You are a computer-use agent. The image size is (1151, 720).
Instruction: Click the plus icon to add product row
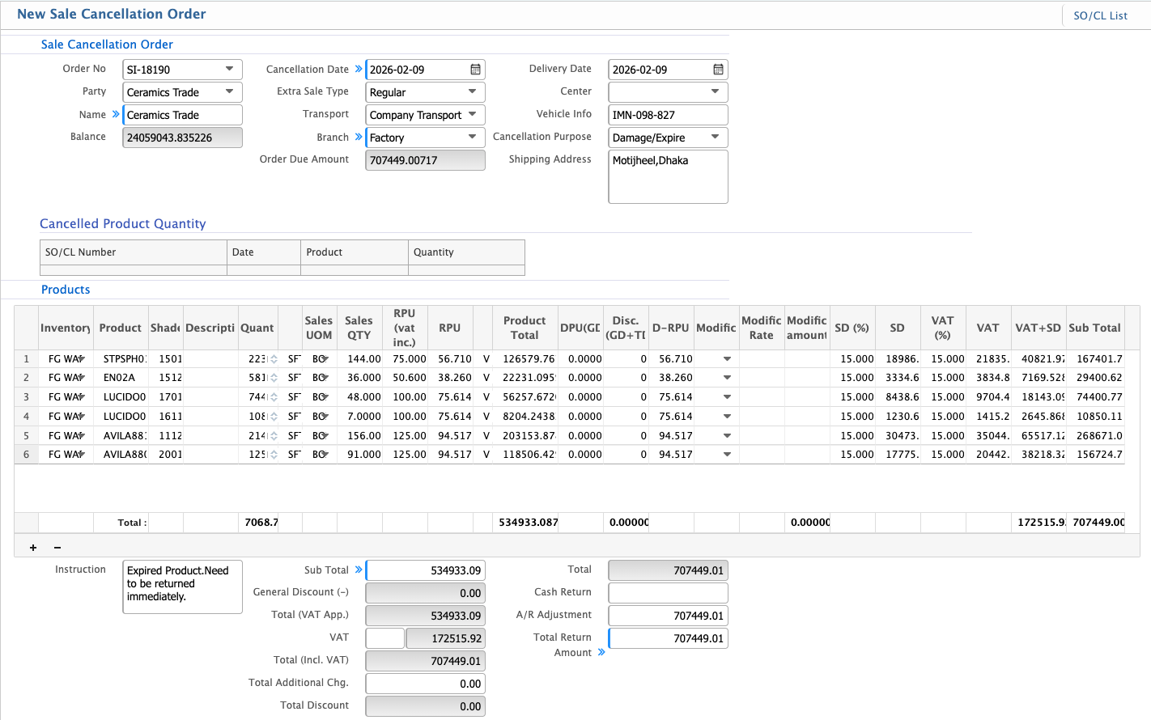[x=33, y=548]
